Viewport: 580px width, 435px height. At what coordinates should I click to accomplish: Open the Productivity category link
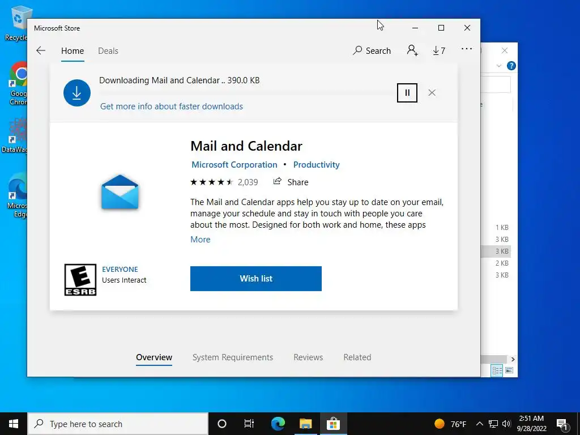pyautogui.click(x=316, y=165)
